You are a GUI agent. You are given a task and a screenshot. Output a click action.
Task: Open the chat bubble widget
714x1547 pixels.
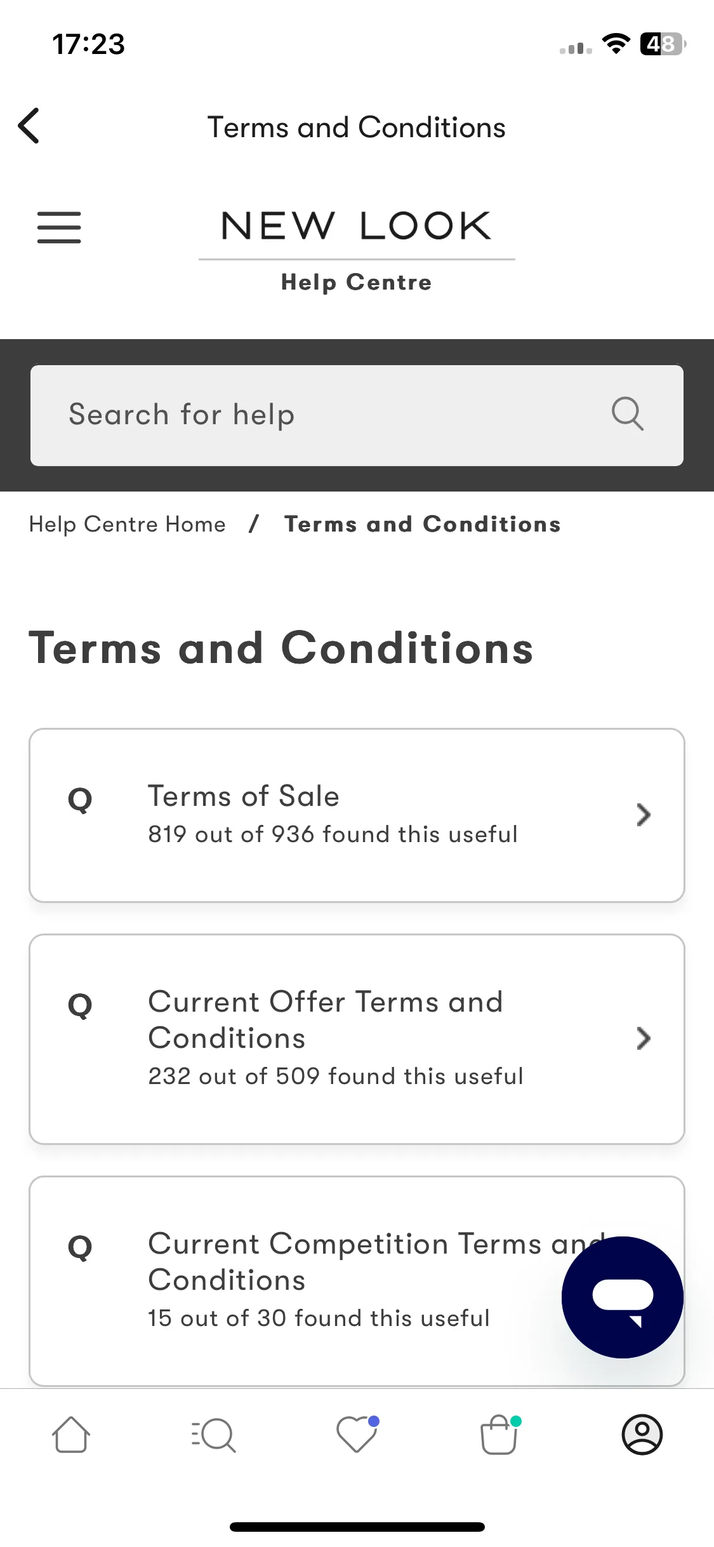click(x=622, y=1297)
